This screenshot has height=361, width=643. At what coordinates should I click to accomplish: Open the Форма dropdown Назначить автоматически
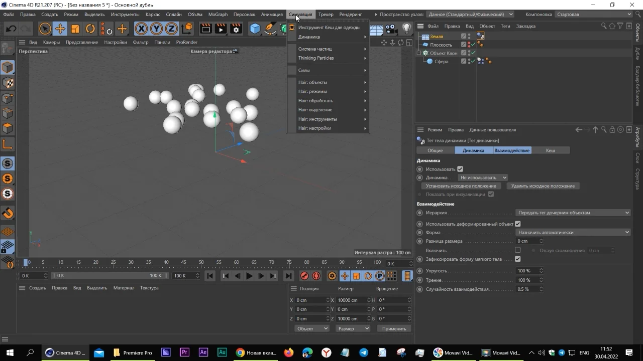click(x=573, y=232)
